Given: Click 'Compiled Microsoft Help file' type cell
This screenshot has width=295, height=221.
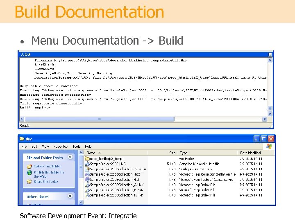Looking at the screenshot, I should coord(199,164).
